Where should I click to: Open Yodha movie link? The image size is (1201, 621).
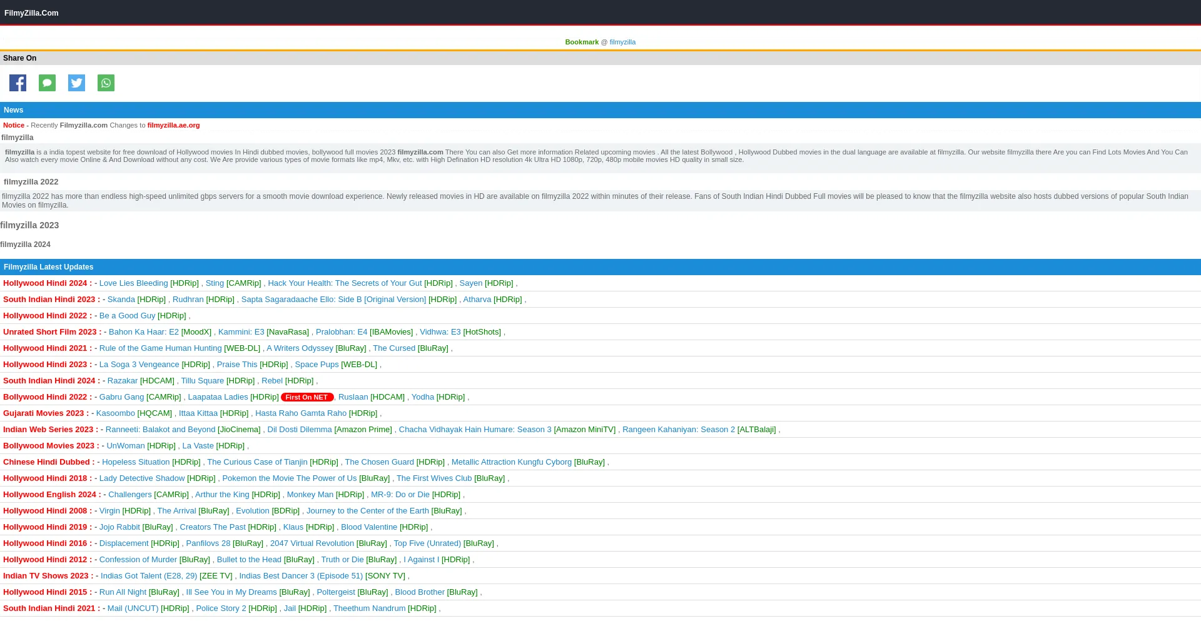(x=423, y=397)
